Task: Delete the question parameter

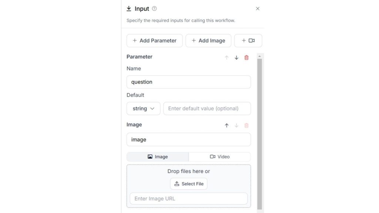Action: [x=246, y=58]
